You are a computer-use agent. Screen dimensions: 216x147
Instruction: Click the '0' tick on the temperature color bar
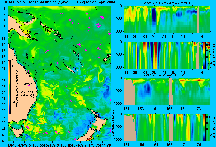12,90
